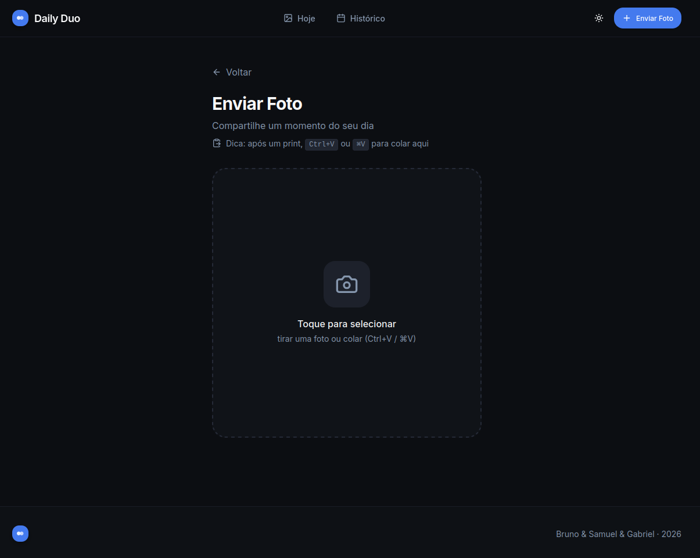Viewport: 700px width, 558px height.
Task: Open the Hoje tab
Action: point(299,19)
